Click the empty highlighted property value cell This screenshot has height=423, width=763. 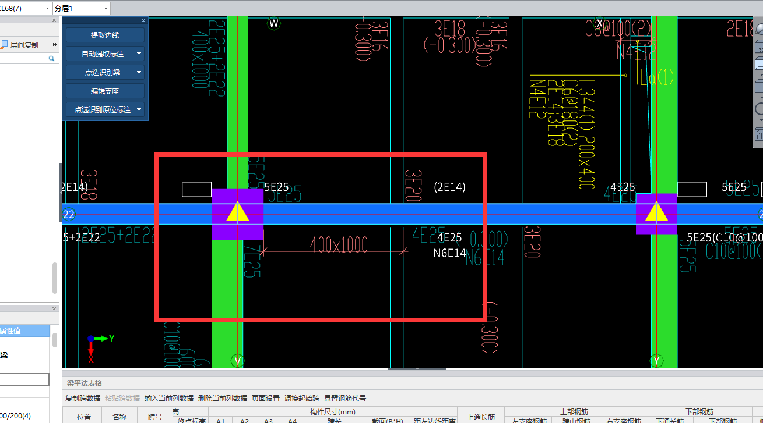tap(24, 379)
